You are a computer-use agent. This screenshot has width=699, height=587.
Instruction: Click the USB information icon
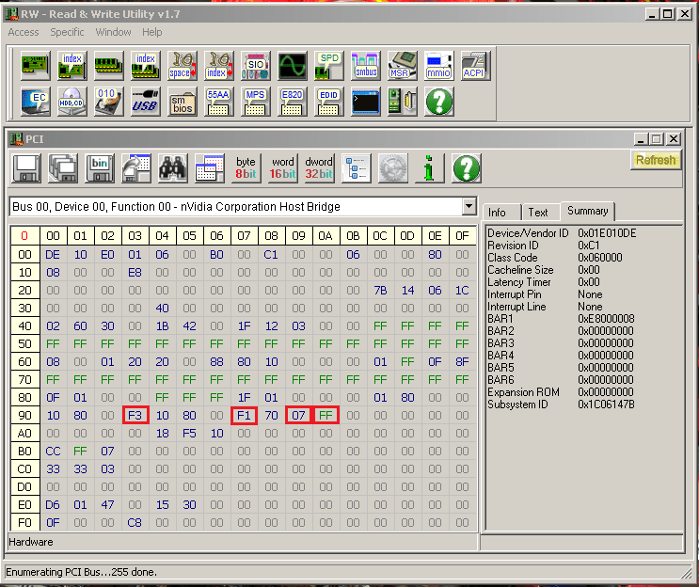pyautogui.click(x=145, y=101)
